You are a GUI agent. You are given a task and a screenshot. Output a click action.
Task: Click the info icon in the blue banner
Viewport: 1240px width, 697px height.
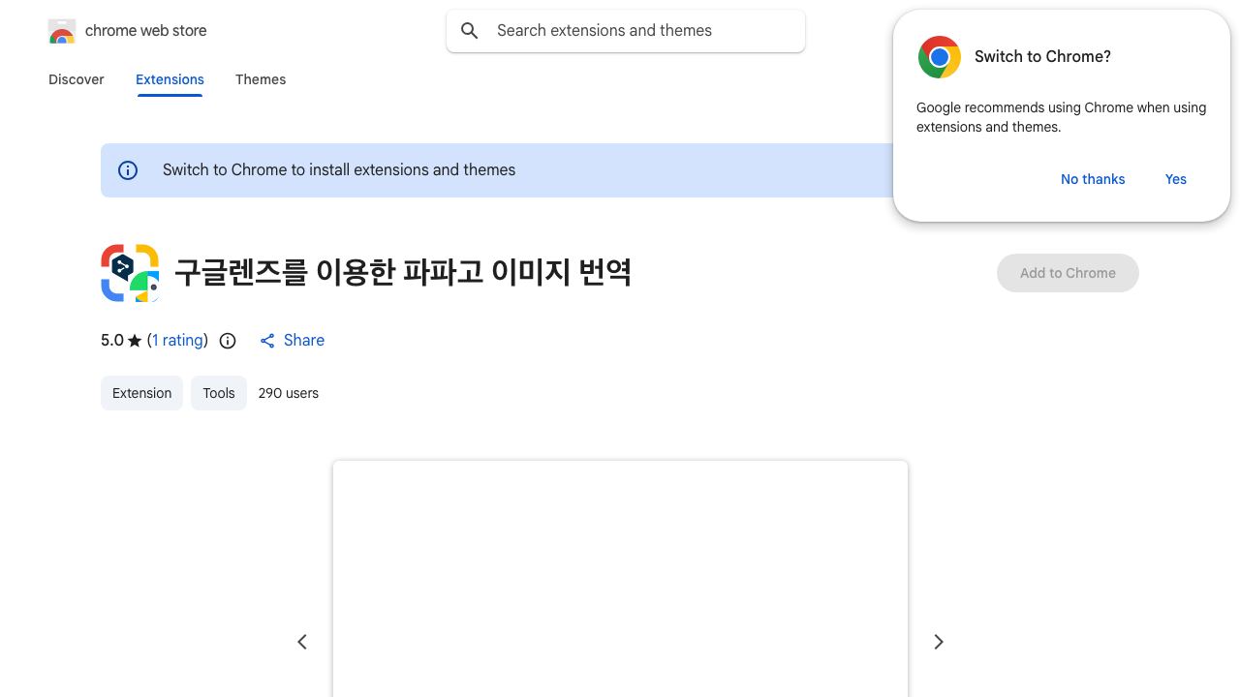point(128,170)
